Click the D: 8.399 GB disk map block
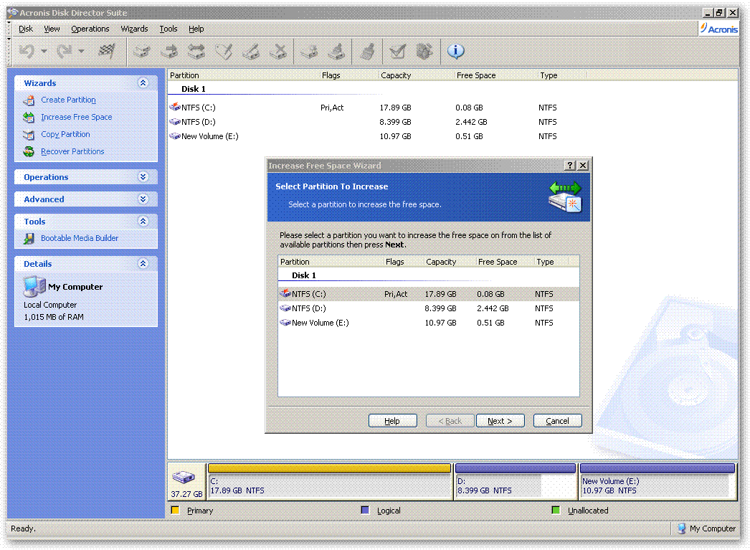Image resolution: width=750 pixels, height=550 pixels. coord(515,482)
